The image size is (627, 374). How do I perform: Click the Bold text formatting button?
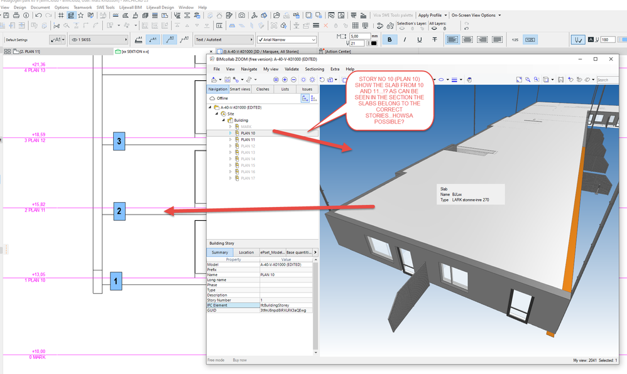390,40
